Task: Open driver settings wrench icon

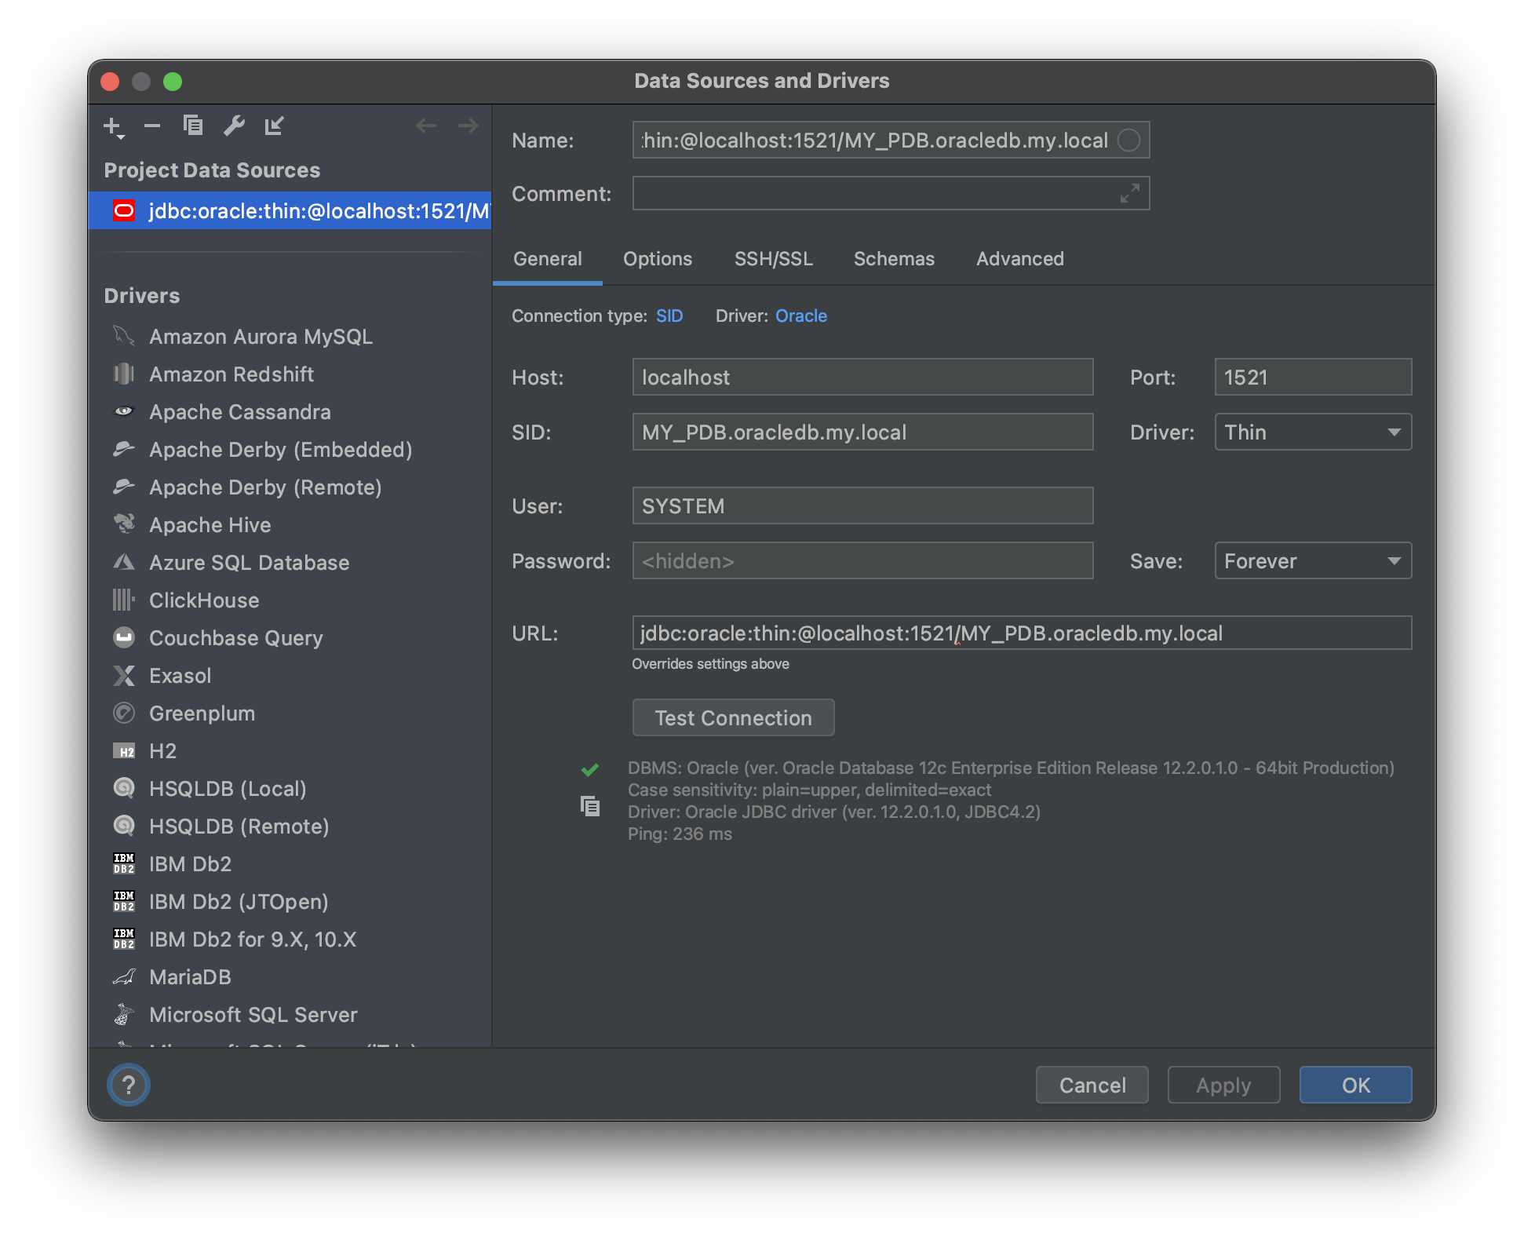Action: coord(234,126)
